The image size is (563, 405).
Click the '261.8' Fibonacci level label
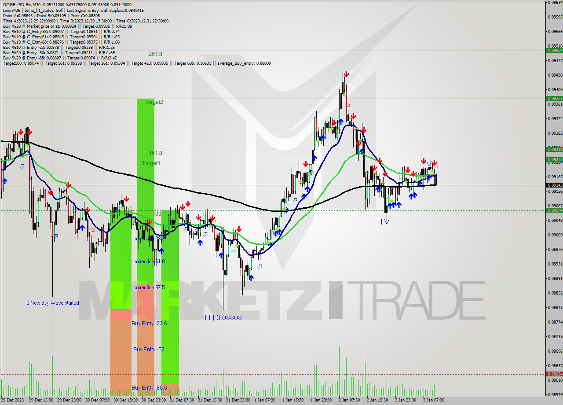click(155, 54)
